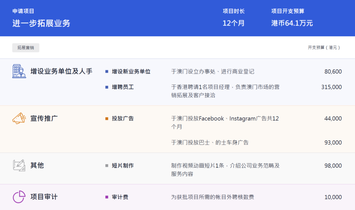Click description 于澳门设立办事处、进行商业登记
This screenshot has height=210, width=355.
pyautogui.click(x=213, y=72)
